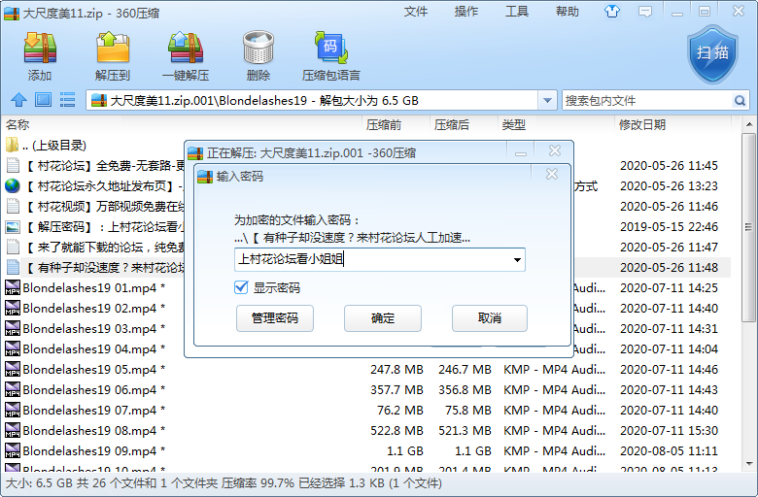The height and width of the screenshot is (497, 758).
Task: Open the 文件 menu
Action: click(x=416, y=11)
